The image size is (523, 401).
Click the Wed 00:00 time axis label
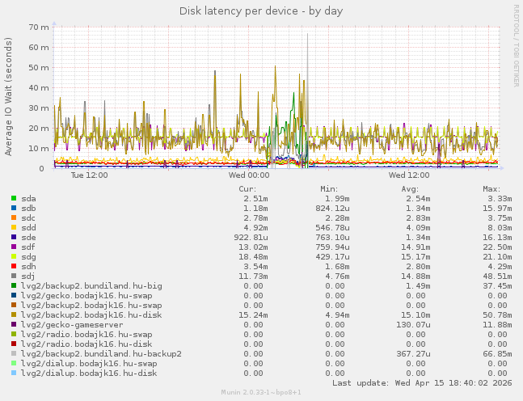tap(249, 175)
